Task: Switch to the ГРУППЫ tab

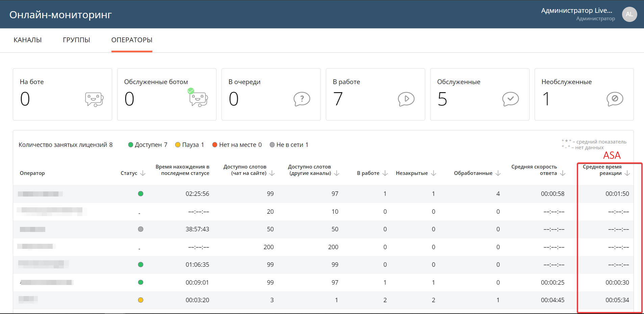Action: [x=76, y=40]
